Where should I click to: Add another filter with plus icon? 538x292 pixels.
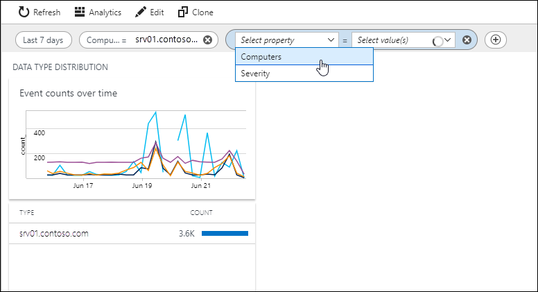tap(496, 40)
